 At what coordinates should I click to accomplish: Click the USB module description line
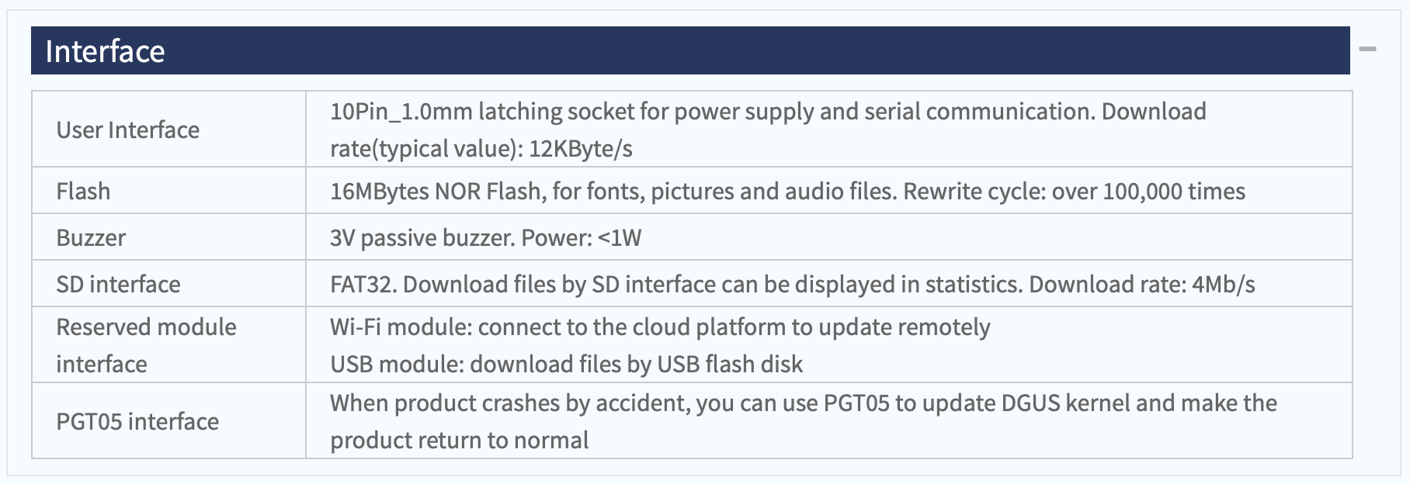coord(566,364)
